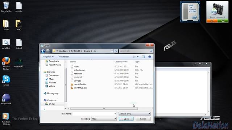Image resolution: width=232 pixels, height=130 pixels.
Task: Minimize the background Notepad window
Action: pyautogui.click(x=195, y=64)
